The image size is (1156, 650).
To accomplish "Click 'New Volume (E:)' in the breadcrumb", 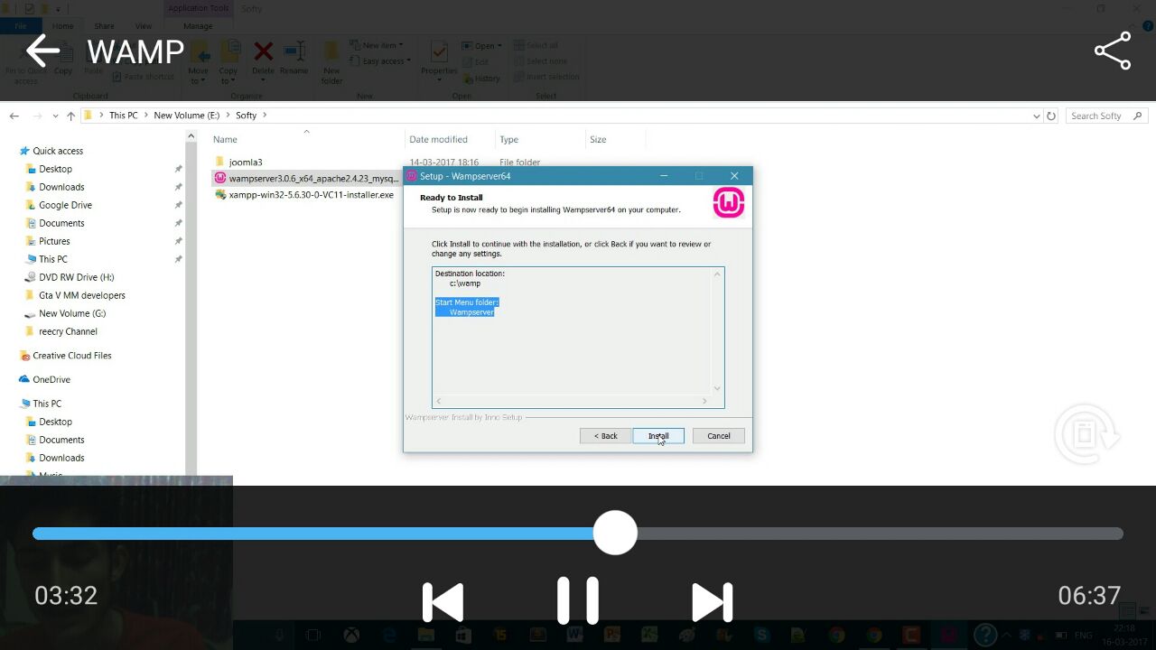I will pyautogui.click(x=187, y=116).
